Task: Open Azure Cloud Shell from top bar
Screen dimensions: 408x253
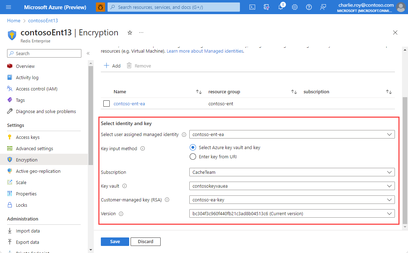Action: click(252, 7)
